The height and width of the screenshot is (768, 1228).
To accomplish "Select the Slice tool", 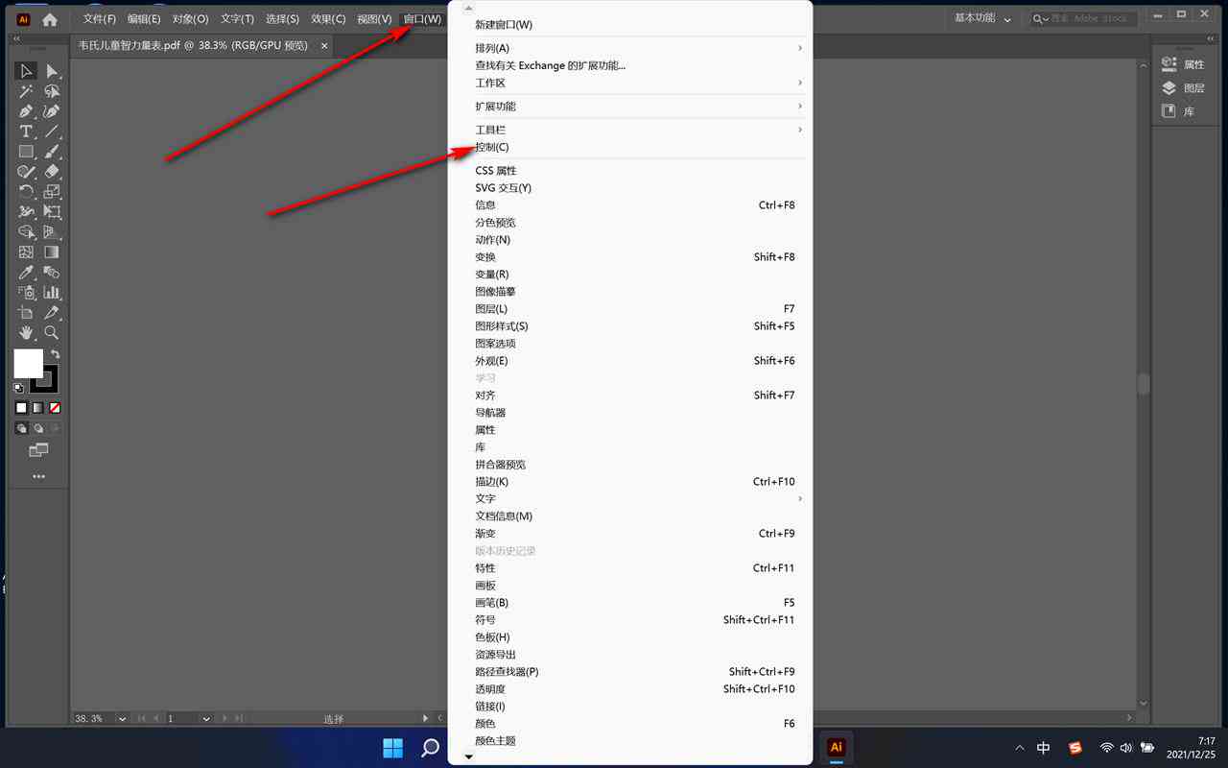I will 52,313.
